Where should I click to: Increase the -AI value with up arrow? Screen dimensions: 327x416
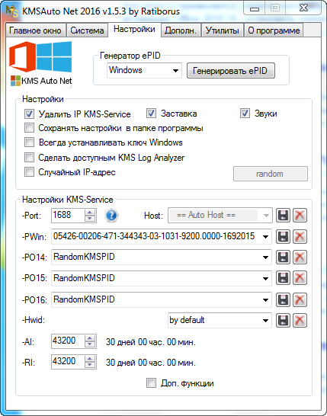(x=90, y=338)
